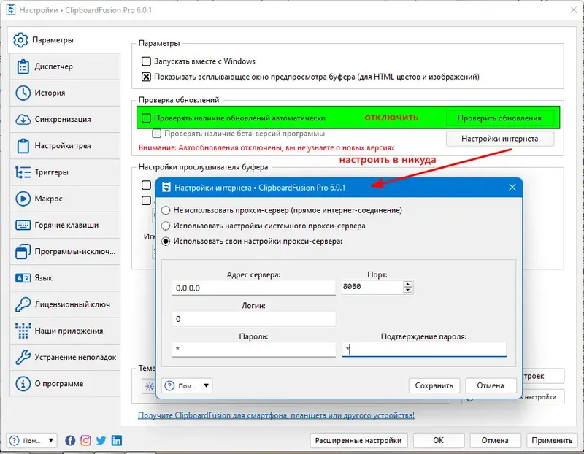Click the Макрос play icon

23,199
